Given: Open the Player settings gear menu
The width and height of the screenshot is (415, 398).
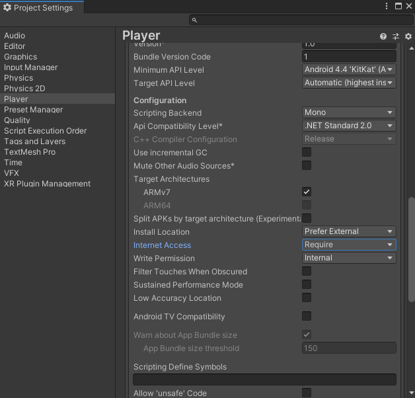Looking at the screenshot, I should coord(408,36).
